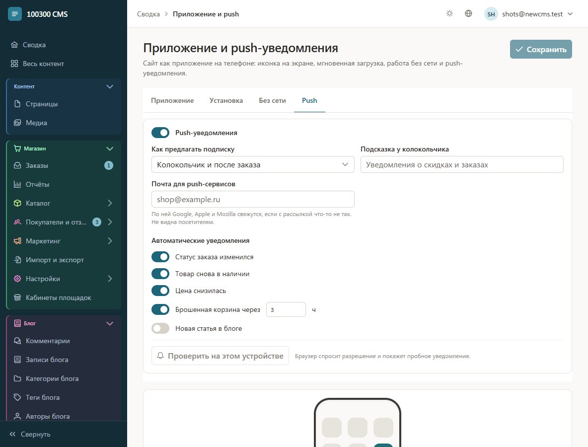Image resolution: width=588 pixels, height=447 pixels.
Task: Focus Почта для push-сервисов field
Action: 253,199
